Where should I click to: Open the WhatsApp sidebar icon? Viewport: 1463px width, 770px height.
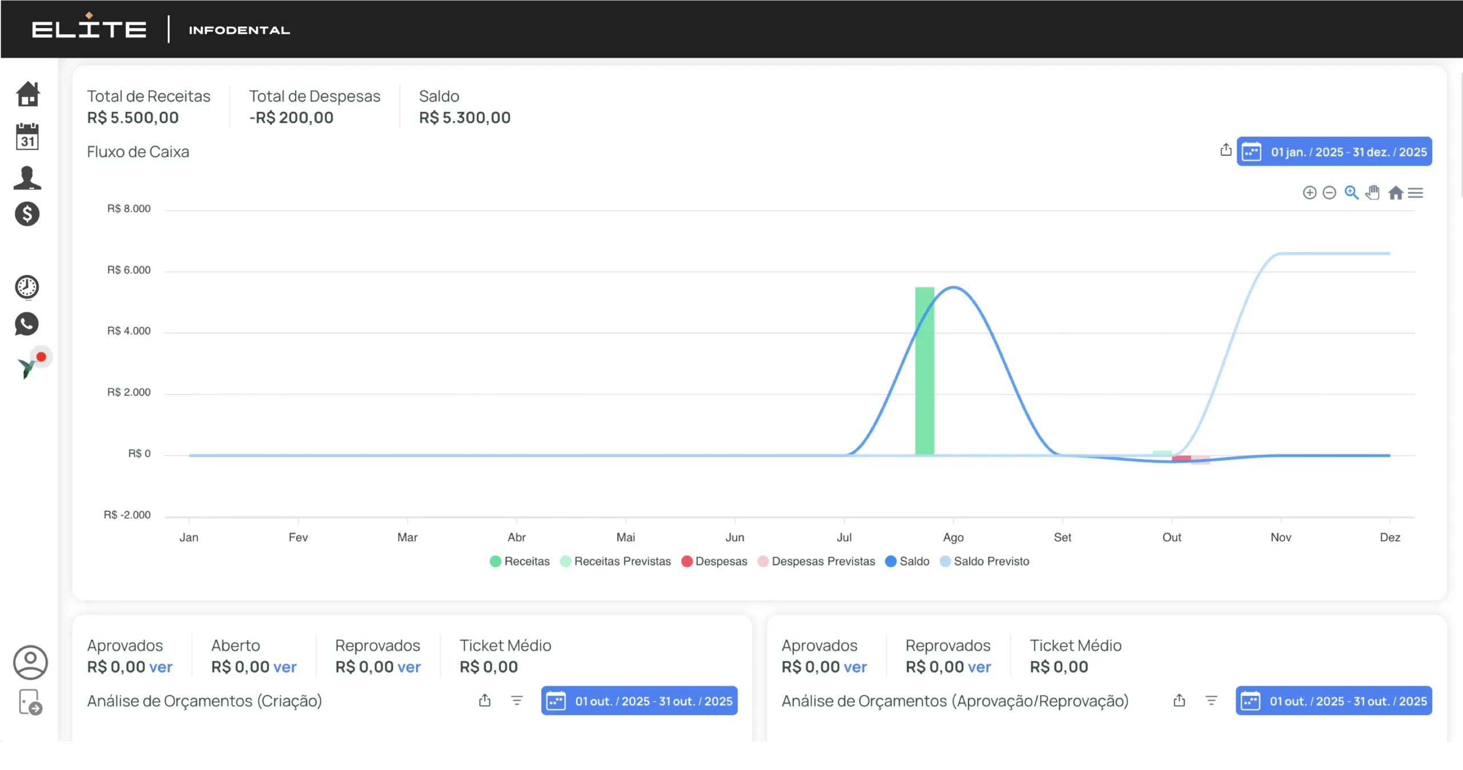[27, 324]
